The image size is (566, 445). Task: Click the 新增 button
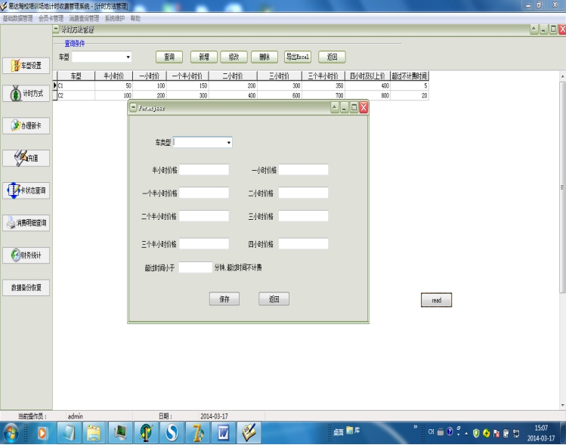pos(204,57)
